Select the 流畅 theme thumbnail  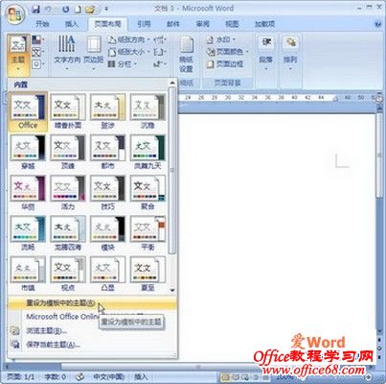(x=28, y=233)
